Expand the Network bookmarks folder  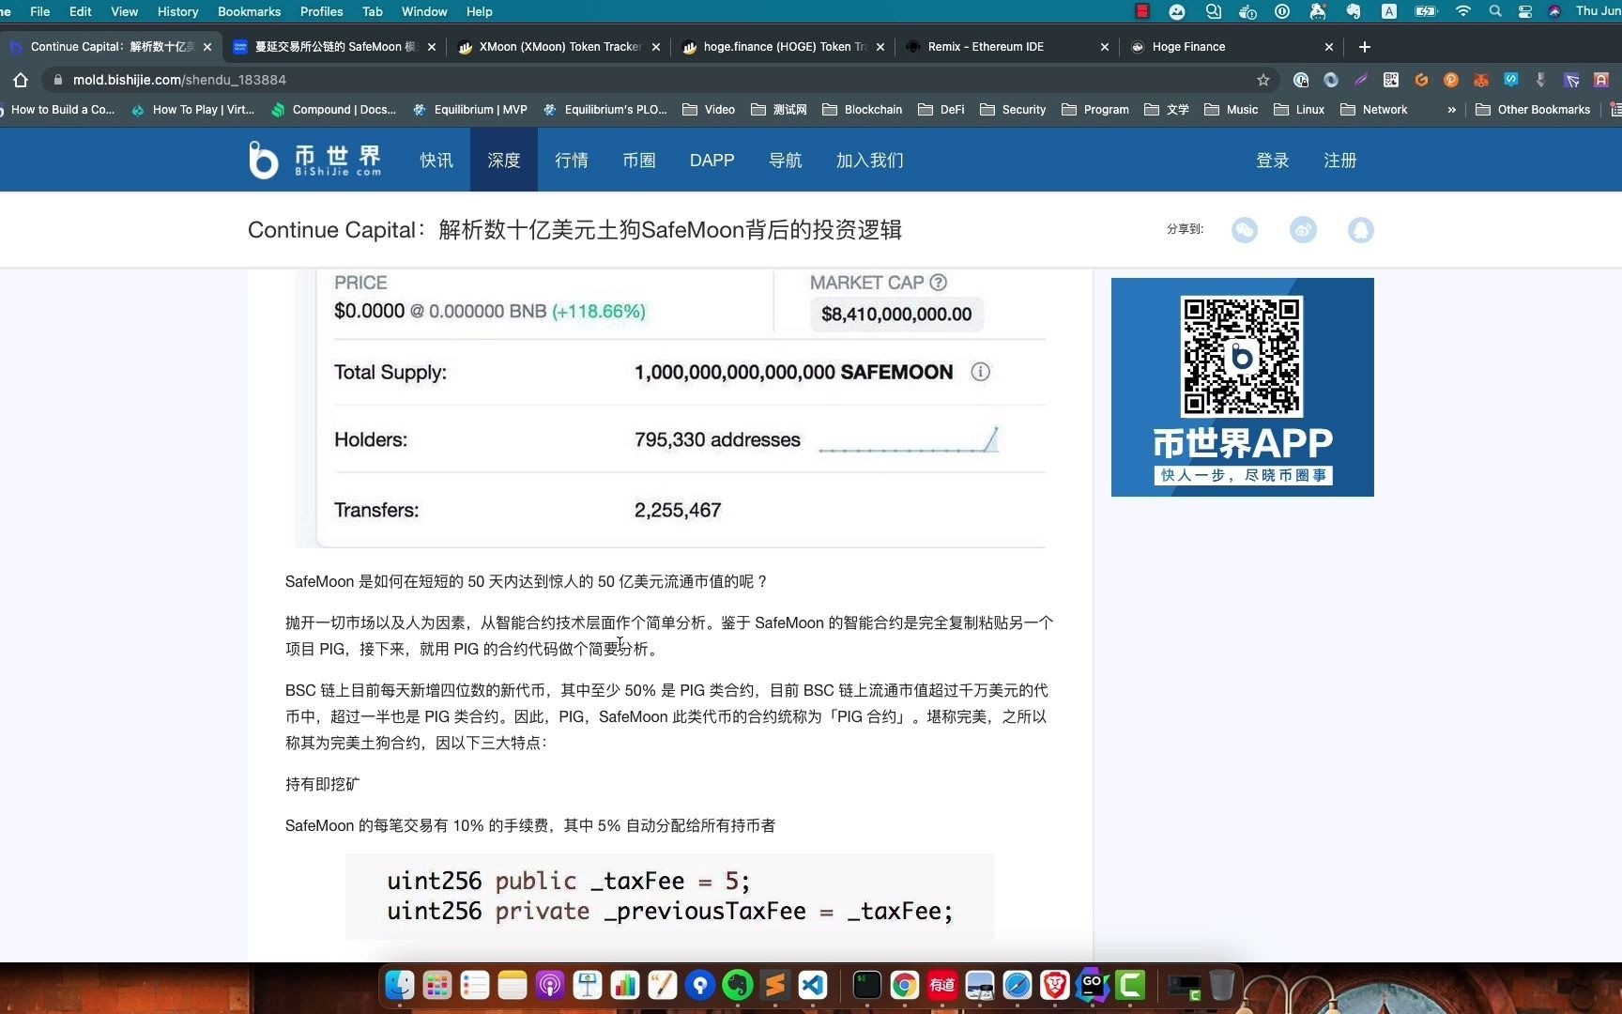pyautogui.click(x=1374, y=110)
